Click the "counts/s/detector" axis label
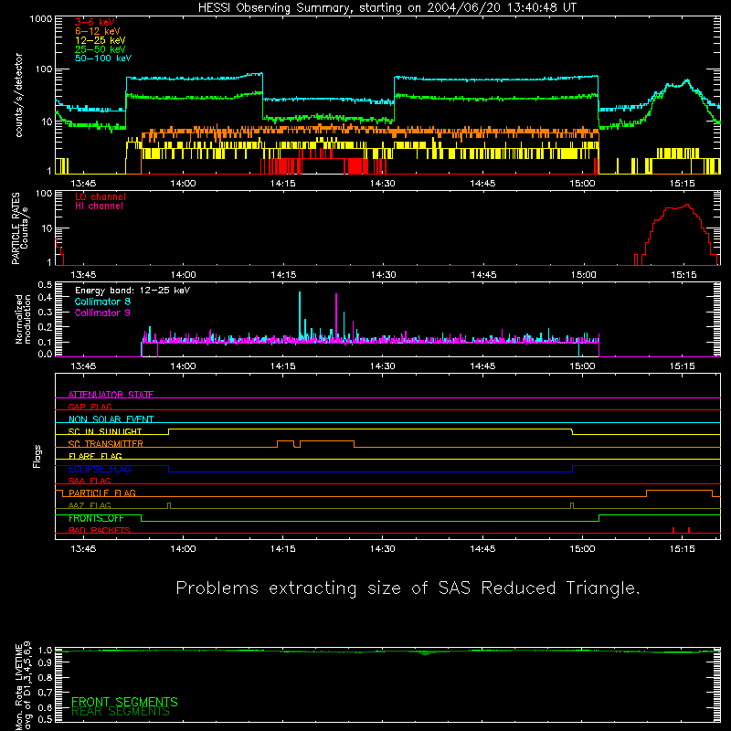The image size is (731, 731). (x=18, y=95)
